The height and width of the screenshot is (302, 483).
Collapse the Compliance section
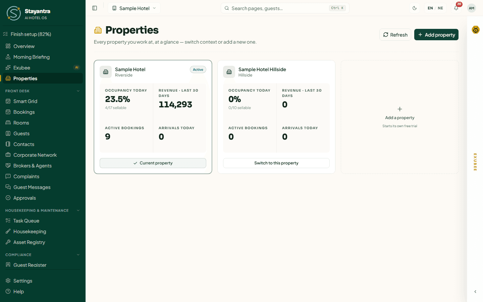tap(78, 255)
